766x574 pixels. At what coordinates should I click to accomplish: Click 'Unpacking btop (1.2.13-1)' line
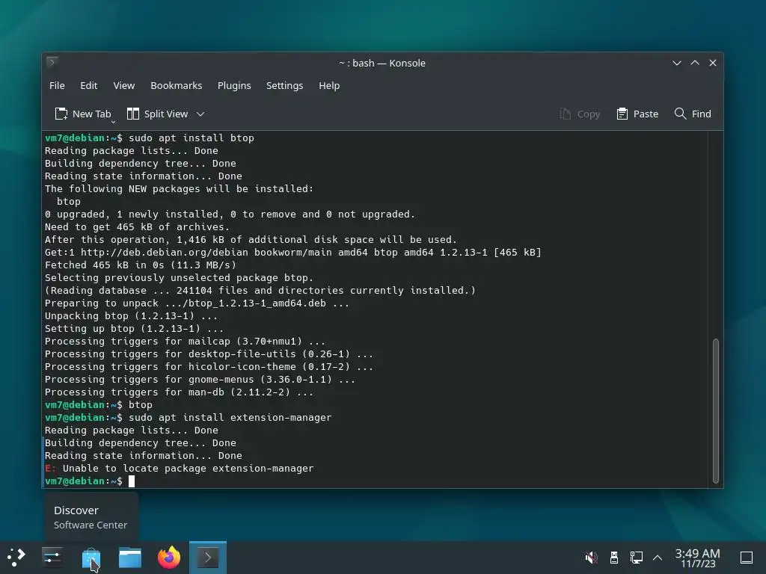[x=131, y=316]
